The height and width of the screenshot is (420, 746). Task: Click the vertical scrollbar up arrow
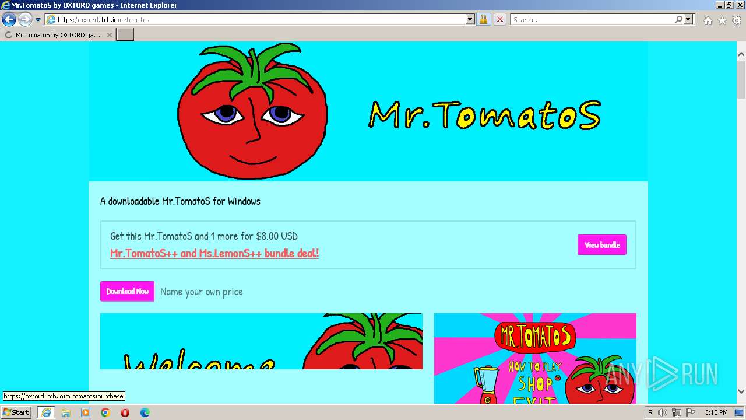741,54
